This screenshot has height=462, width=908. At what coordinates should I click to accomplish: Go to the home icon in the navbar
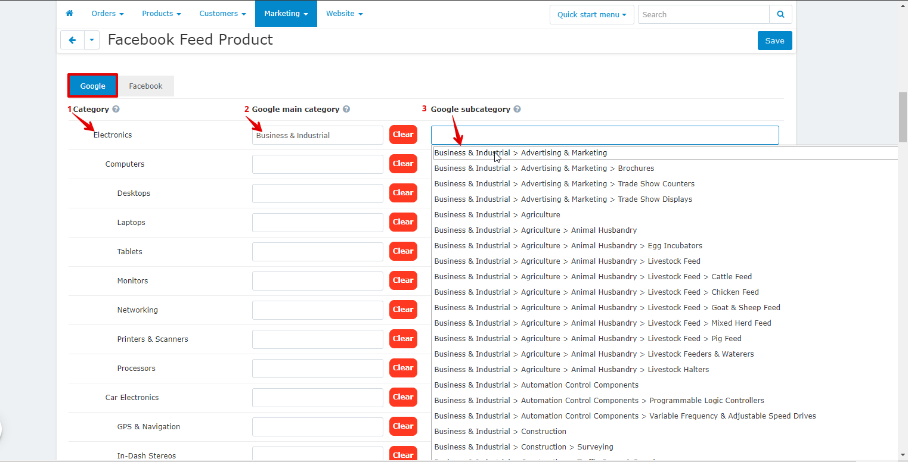[x=69, y=13]
